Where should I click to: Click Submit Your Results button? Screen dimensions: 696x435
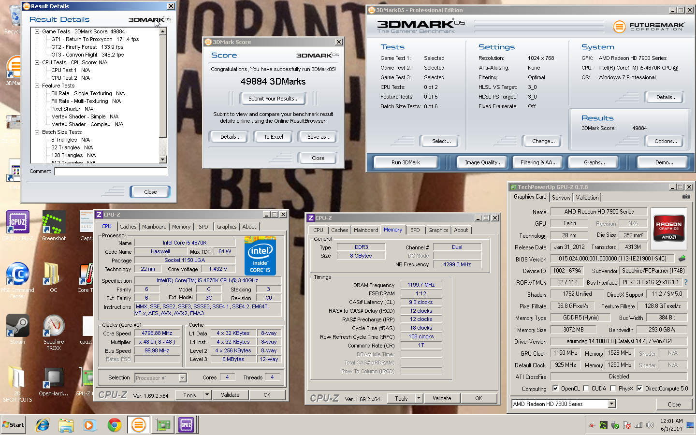click(274, 99)
